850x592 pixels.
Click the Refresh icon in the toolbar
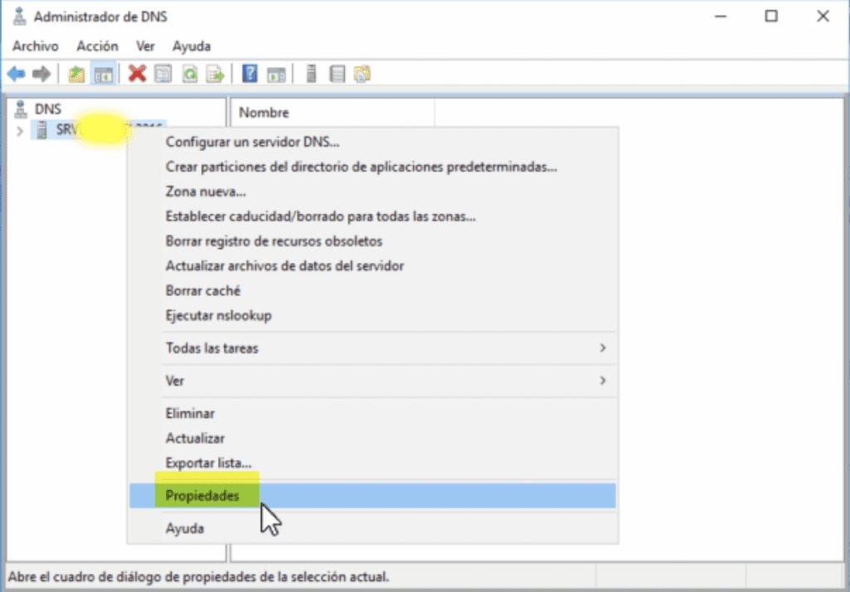[186, 74]
